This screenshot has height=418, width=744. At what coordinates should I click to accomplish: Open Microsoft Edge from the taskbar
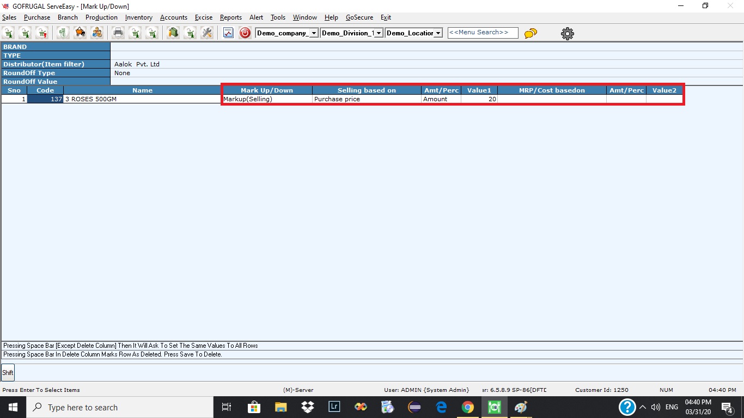point(441,407)
